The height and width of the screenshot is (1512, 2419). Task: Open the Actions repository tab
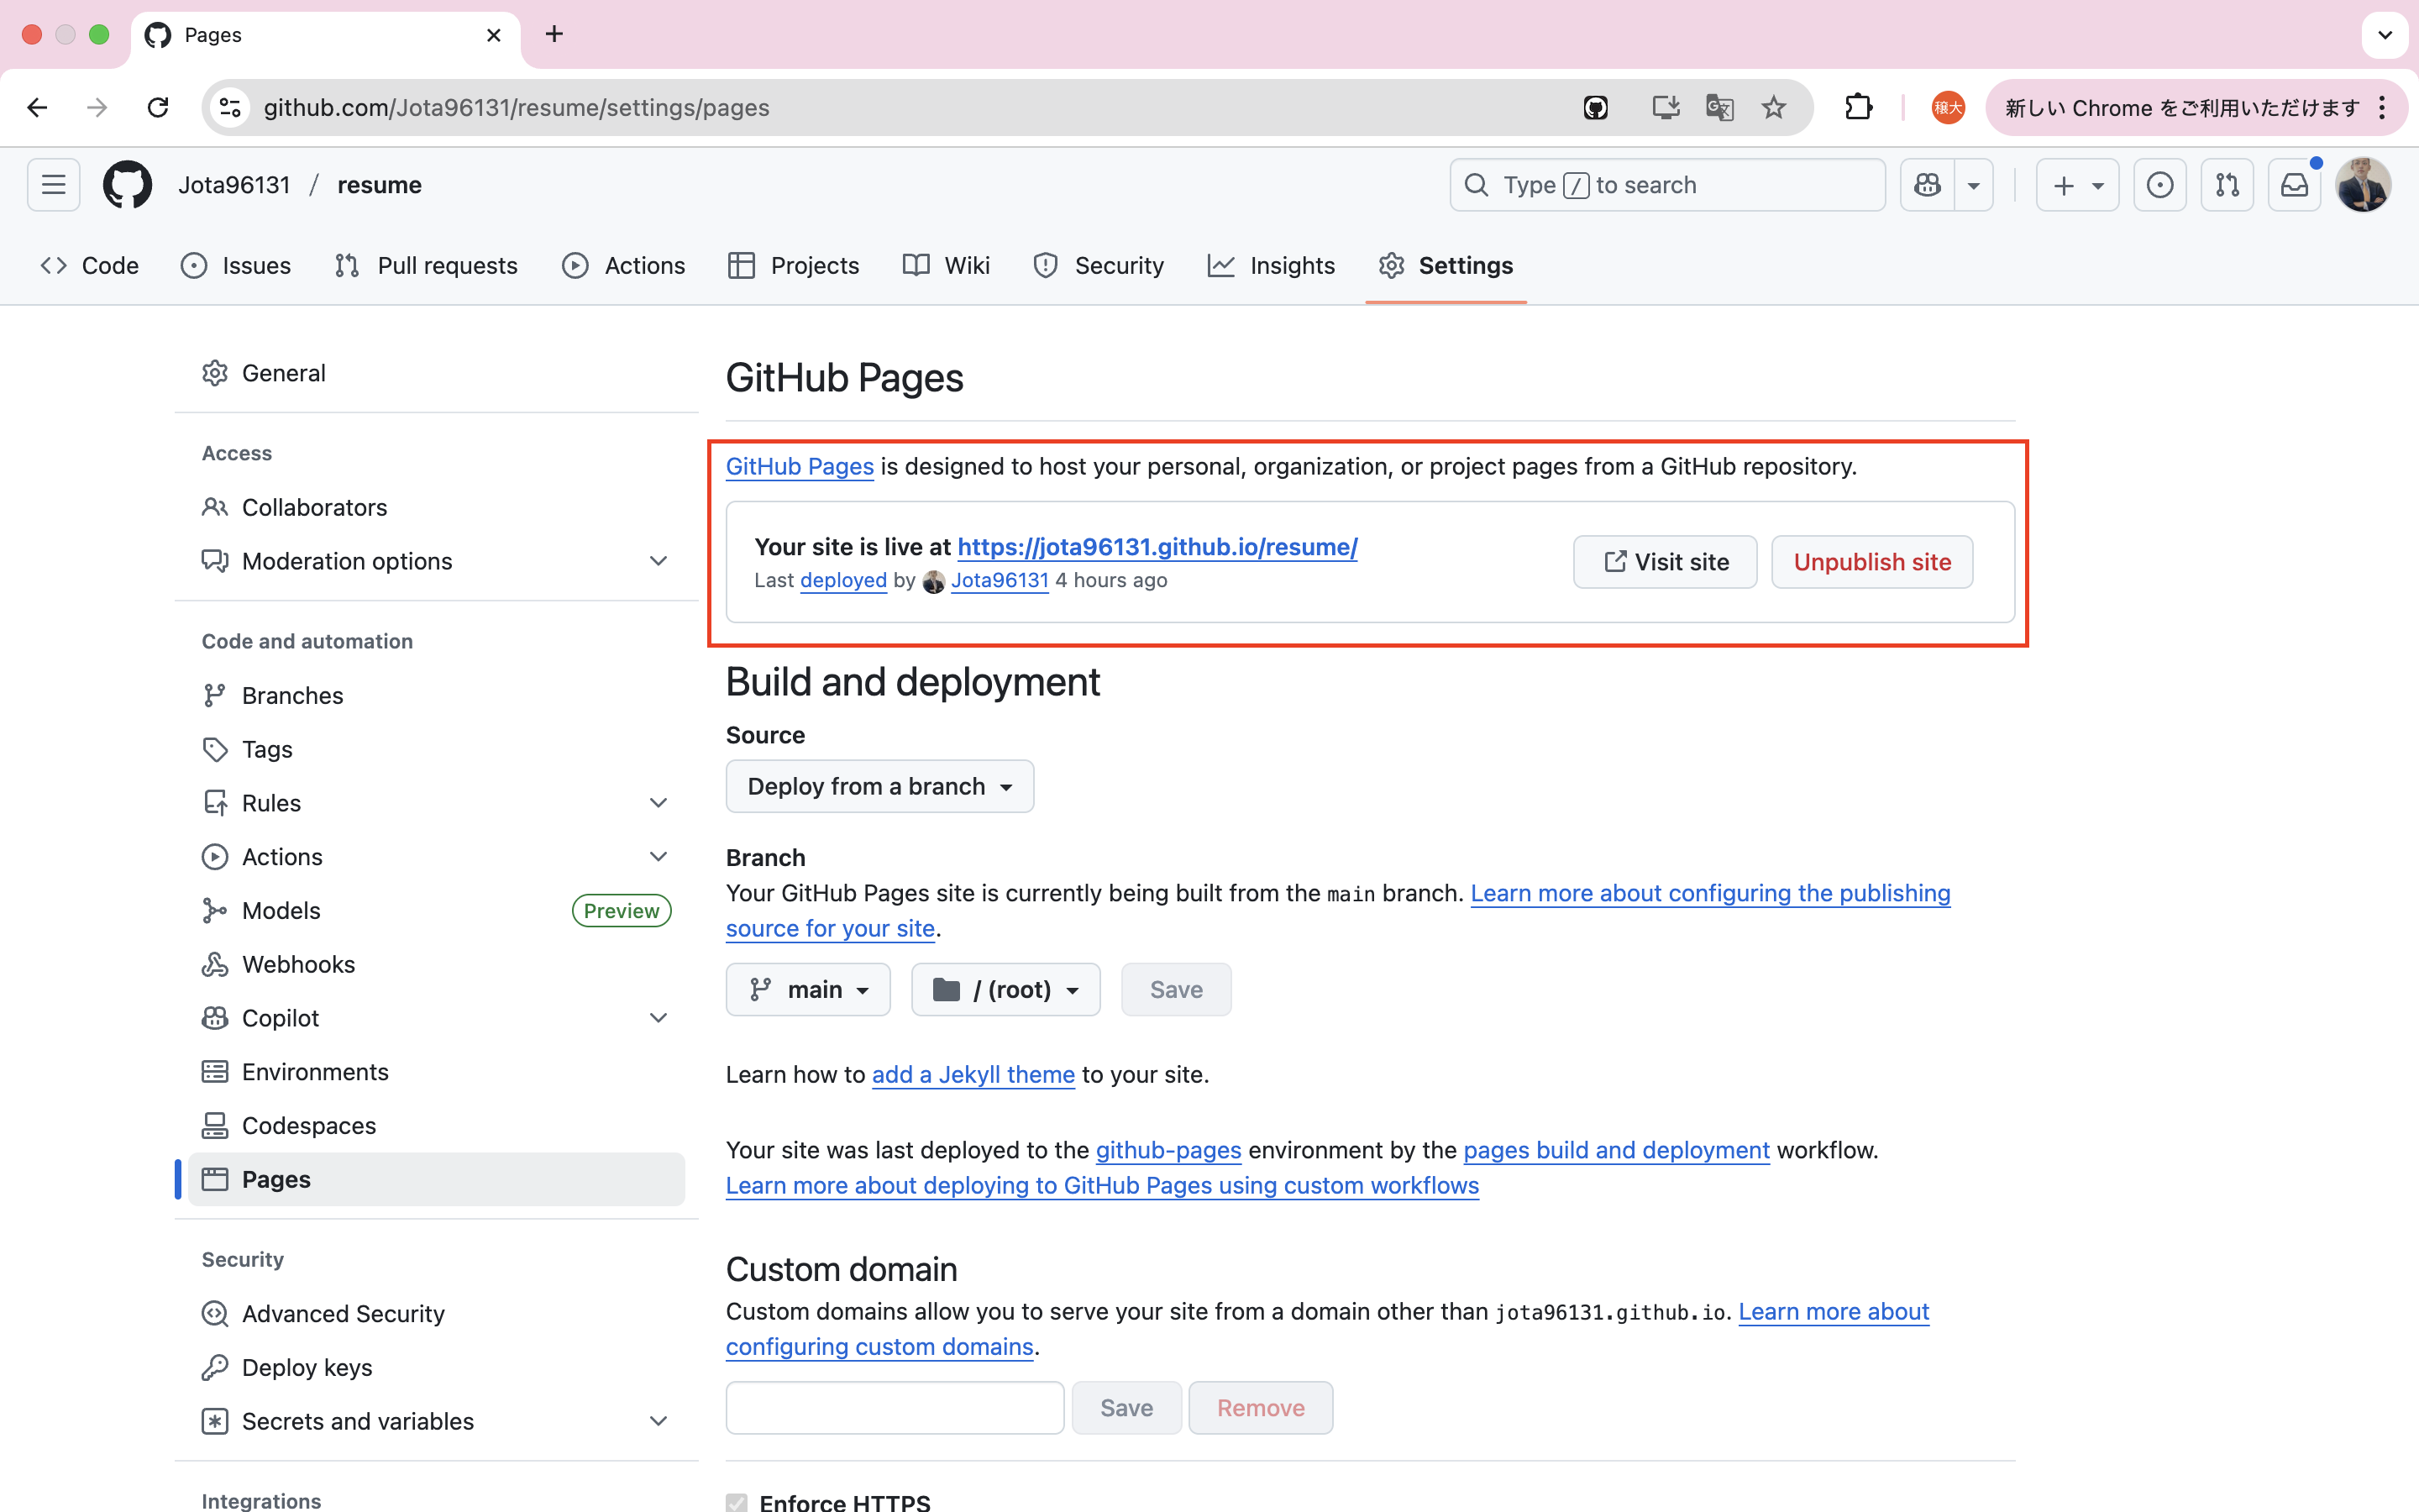coord(624,265)
